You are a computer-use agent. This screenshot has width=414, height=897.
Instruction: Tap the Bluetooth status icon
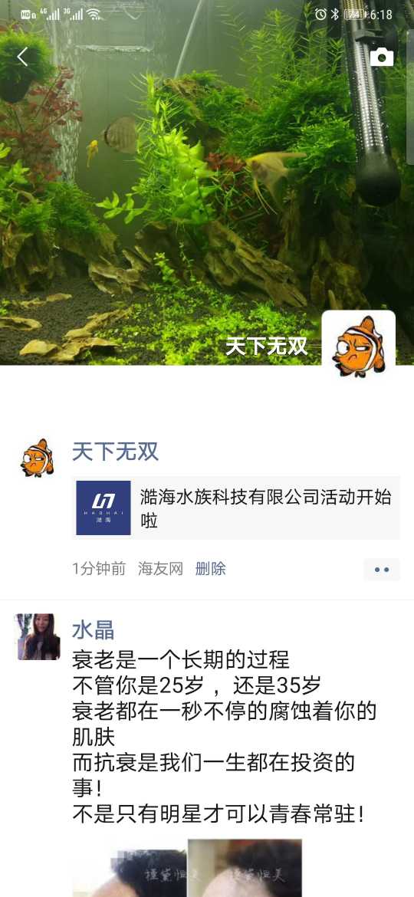(x=335, y=15)
